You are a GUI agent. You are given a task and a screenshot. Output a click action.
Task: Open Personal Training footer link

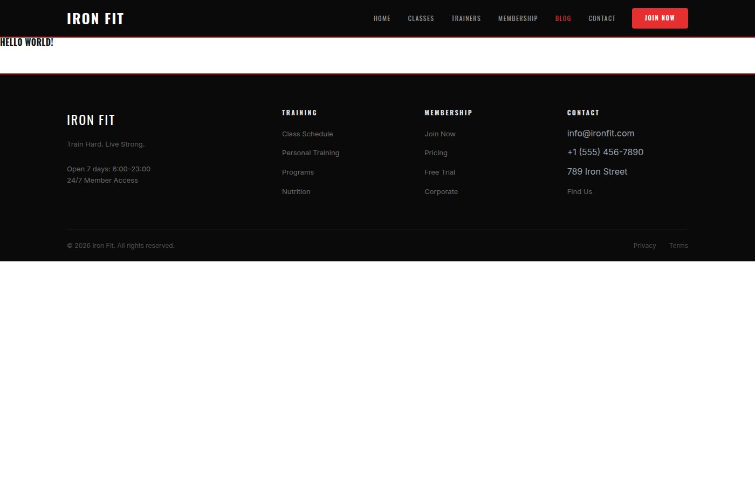coord(311,153)
